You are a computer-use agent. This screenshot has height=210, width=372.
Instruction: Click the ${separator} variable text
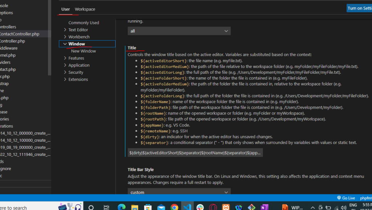pos(154,143)
